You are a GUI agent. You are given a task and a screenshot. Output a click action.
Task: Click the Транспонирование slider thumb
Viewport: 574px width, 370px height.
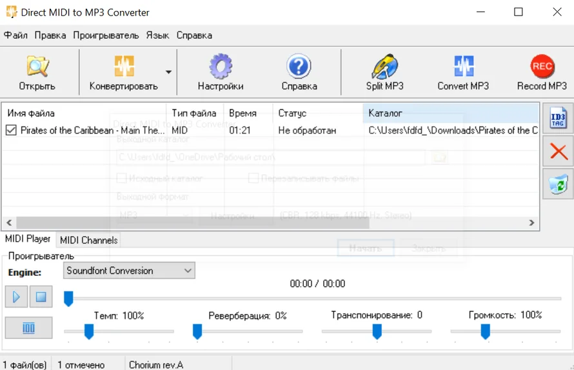click(x=377, y=331)
